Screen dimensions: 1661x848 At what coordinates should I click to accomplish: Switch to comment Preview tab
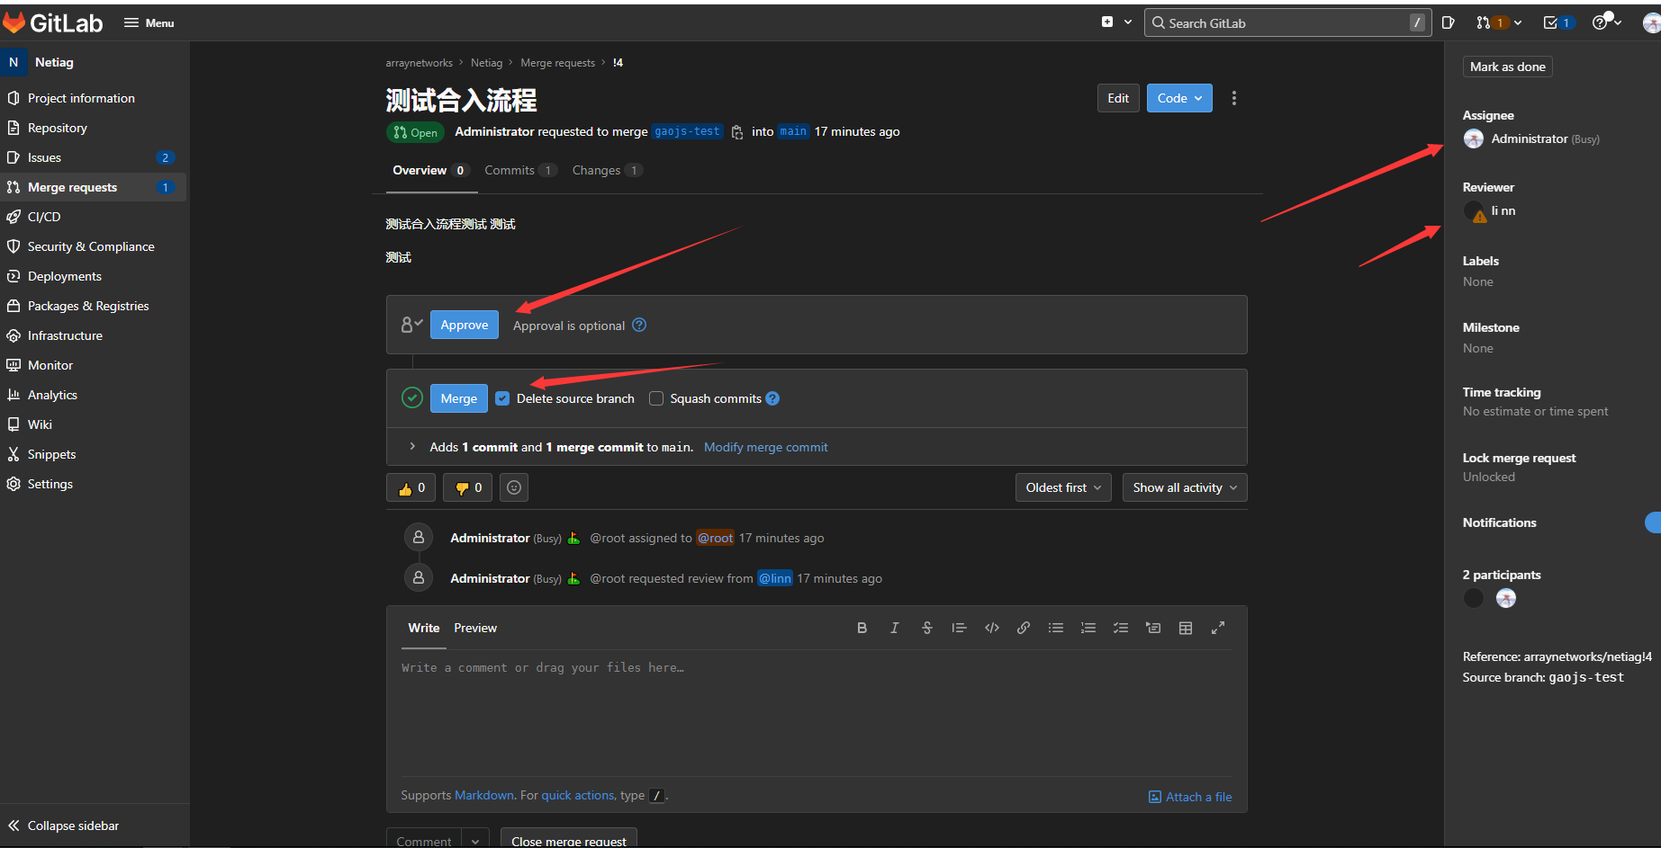tap(475, 628)
